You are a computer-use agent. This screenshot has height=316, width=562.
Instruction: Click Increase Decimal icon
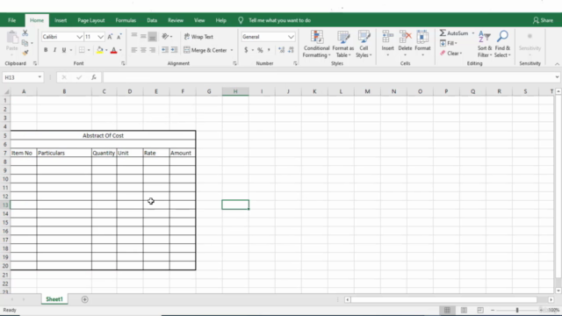pos(281,50)
